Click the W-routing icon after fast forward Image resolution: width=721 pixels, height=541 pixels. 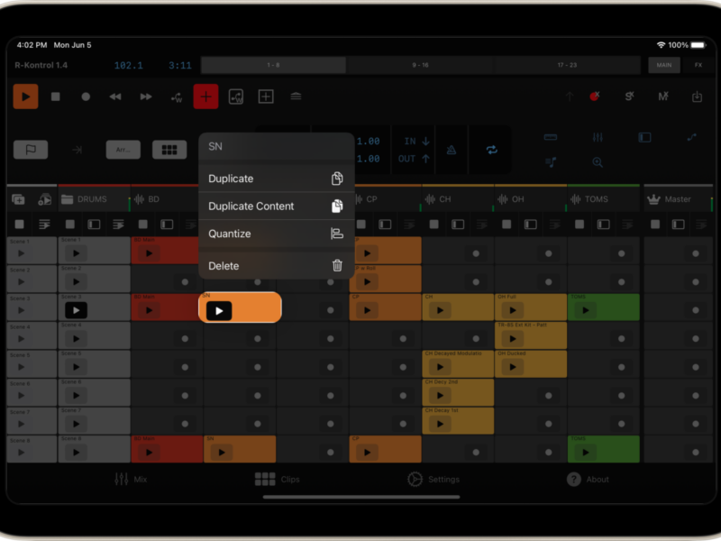177,97
